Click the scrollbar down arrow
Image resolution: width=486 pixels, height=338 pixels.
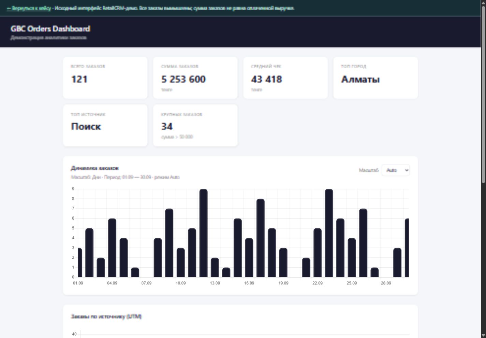[x=483, y=335]
